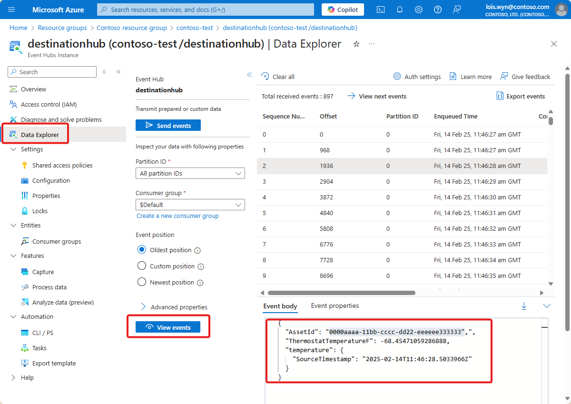Select the Newest position radio button
571x404 pixels.
pyautogui.click(x=142, y=282)
